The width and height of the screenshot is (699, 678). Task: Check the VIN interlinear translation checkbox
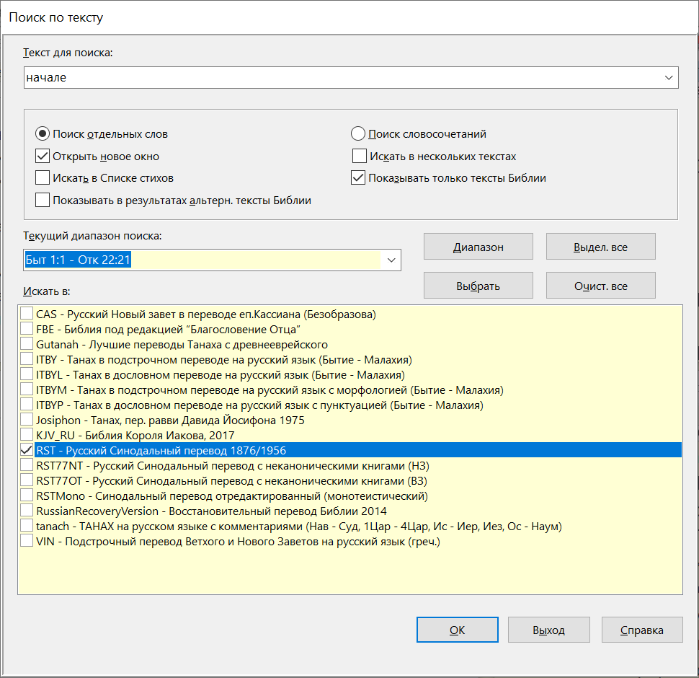[x=27, y=541]
